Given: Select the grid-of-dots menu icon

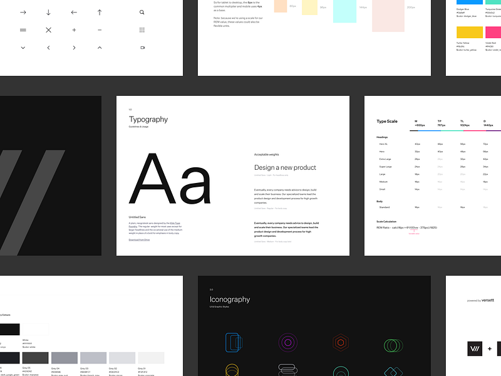Looking at the screenshot, I should (x=142, y=29).
